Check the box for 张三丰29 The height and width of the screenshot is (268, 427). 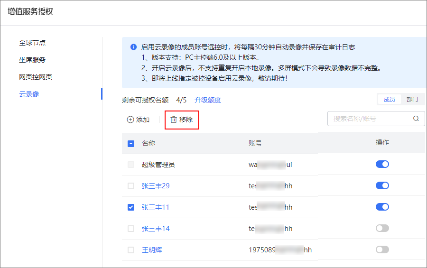click(x=131, y=186)
